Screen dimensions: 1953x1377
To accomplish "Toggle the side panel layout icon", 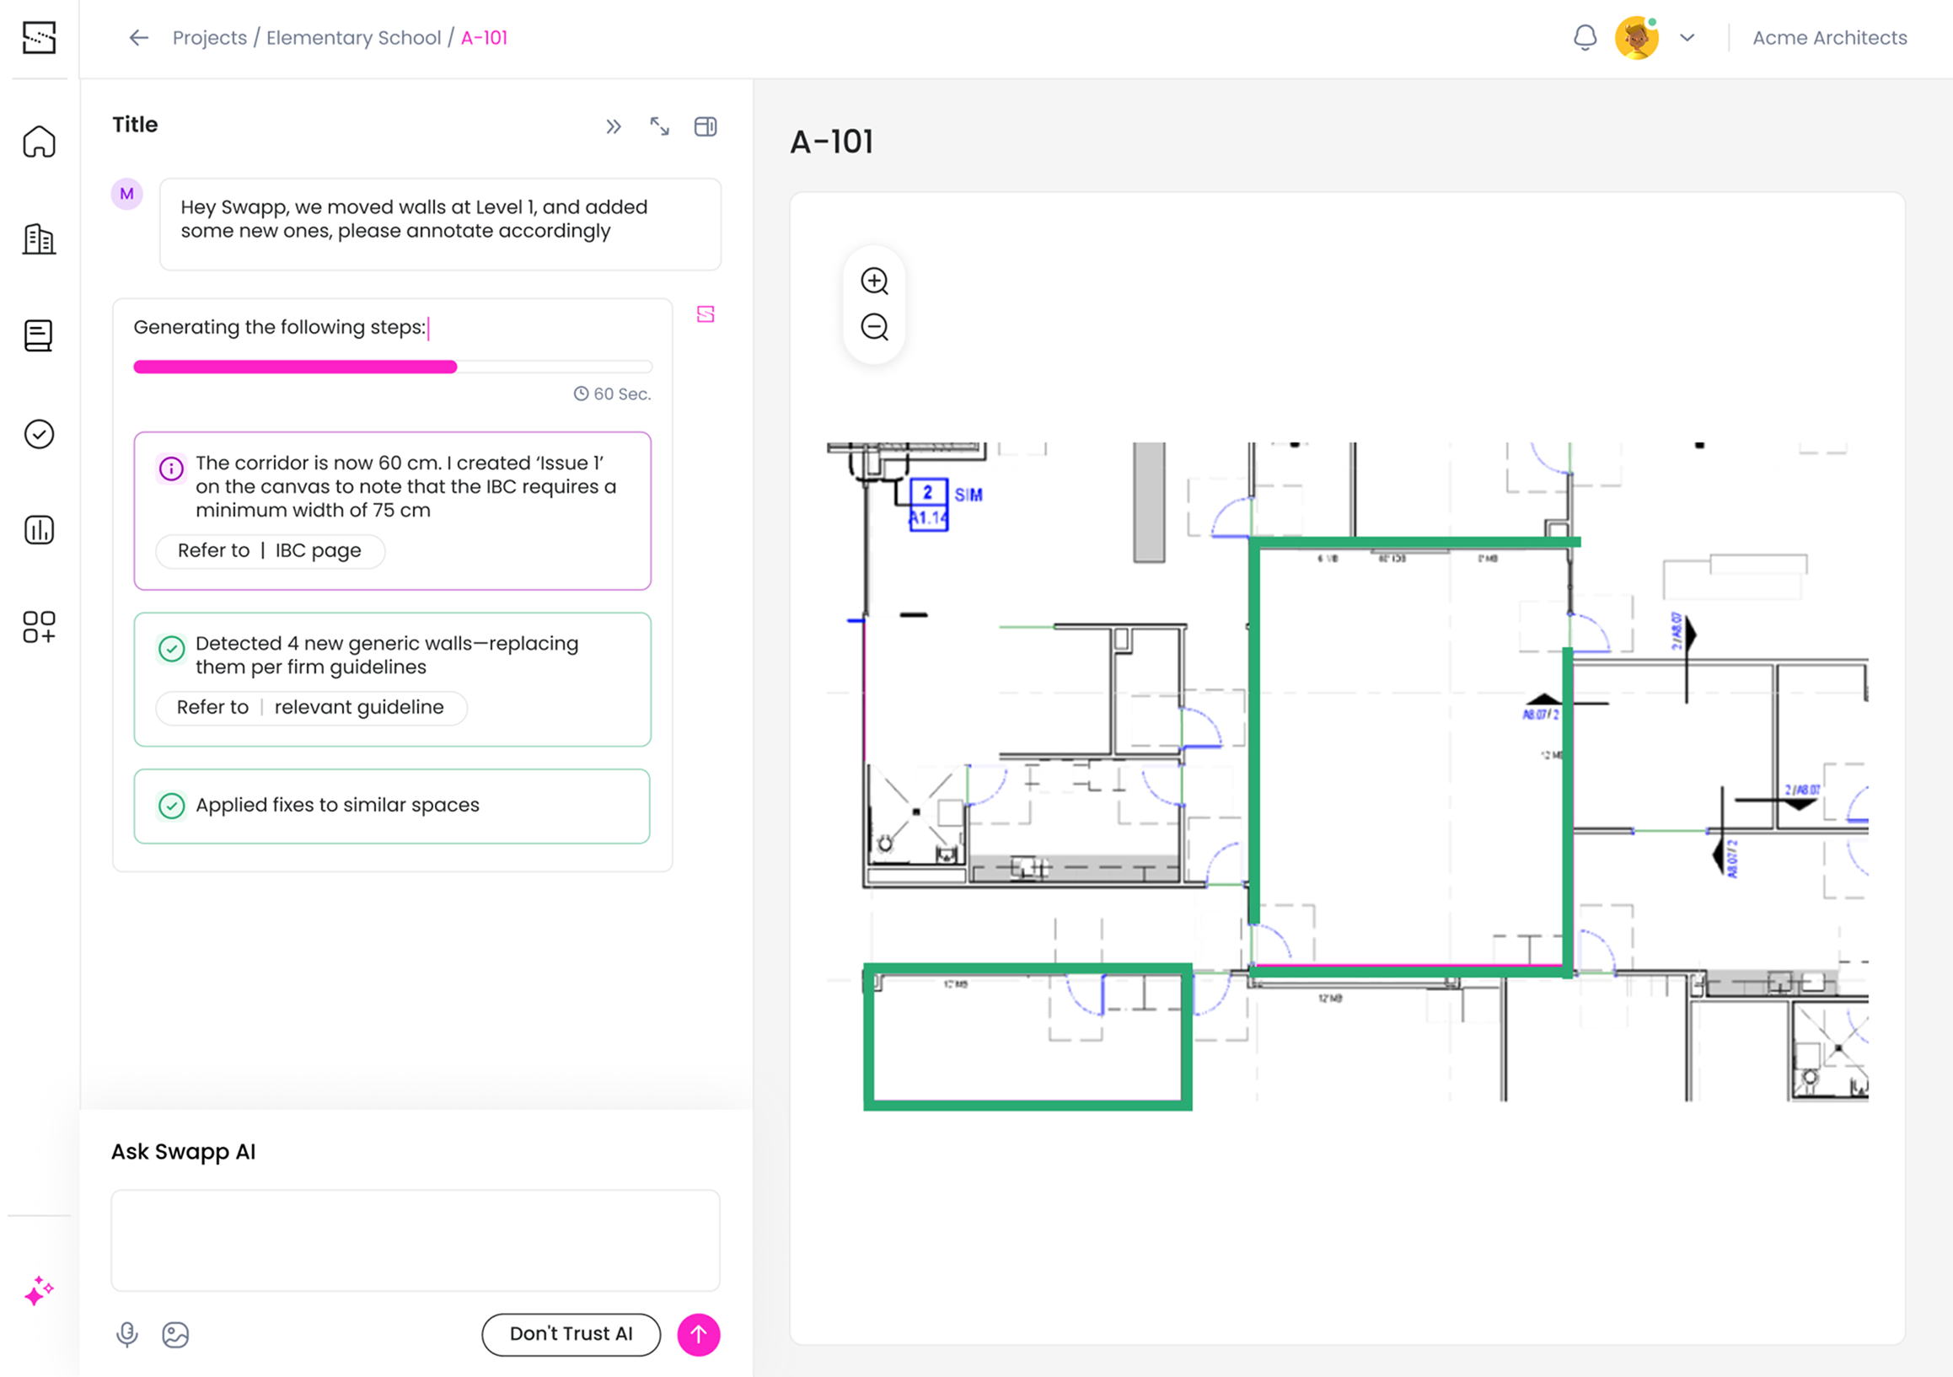I will [706, 126].
